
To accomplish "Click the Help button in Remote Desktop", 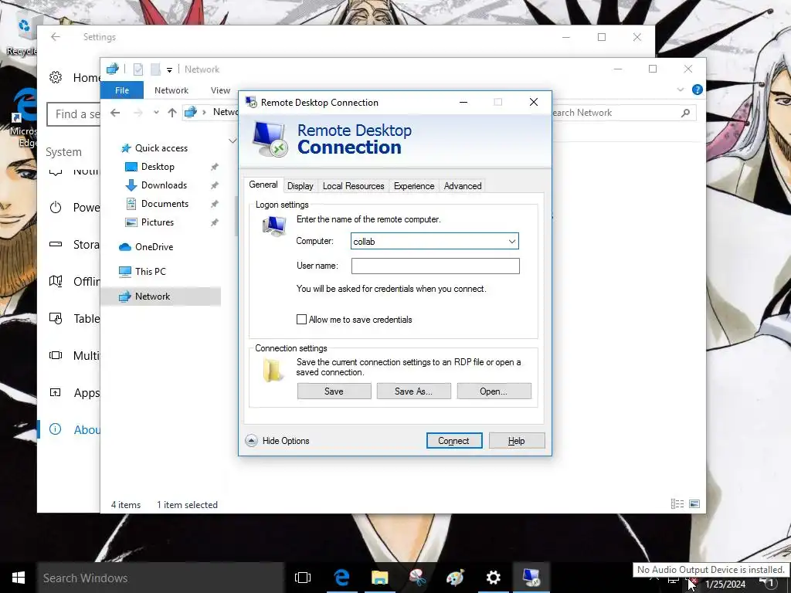I will (x=517, y=441).
